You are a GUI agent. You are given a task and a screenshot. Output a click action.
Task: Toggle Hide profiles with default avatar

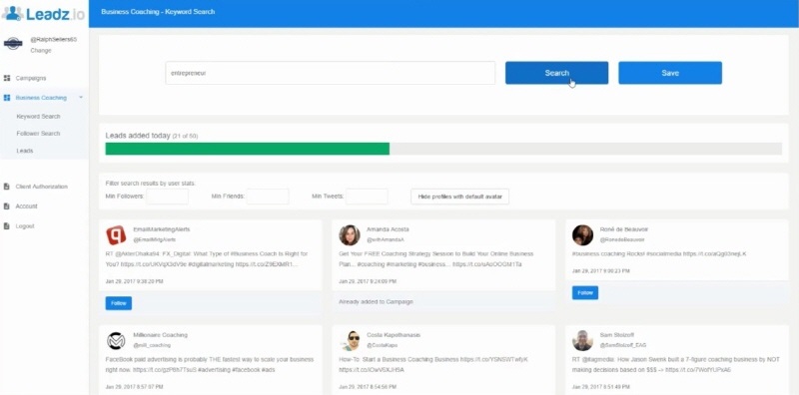pyautogui.click(x=459, y=197)
